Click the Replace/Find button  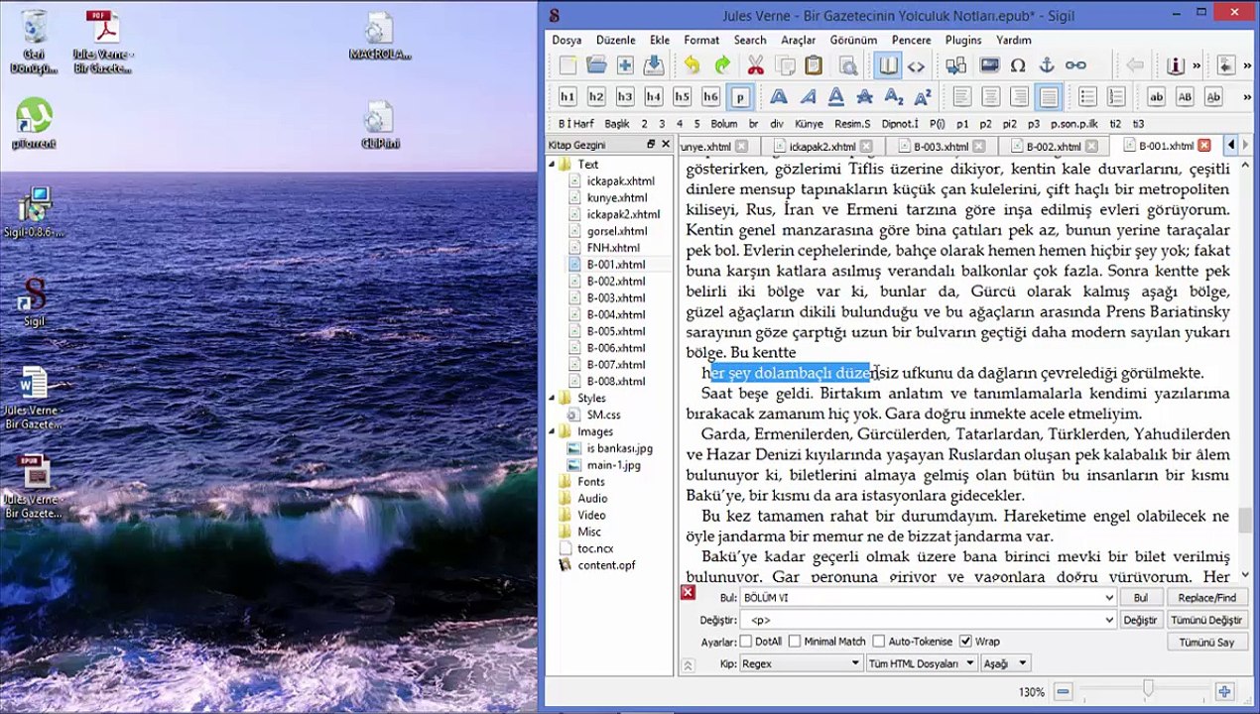tap(1206, 598)
